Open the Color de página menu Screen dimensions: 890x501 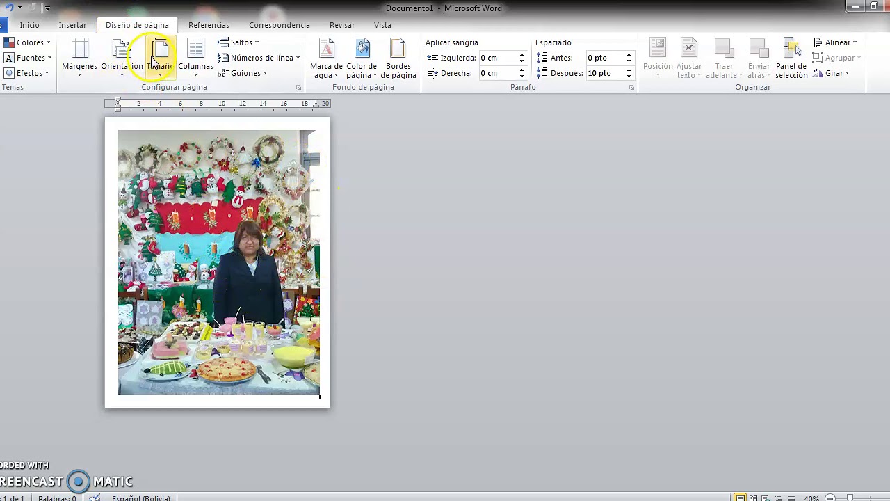[362, 58]
